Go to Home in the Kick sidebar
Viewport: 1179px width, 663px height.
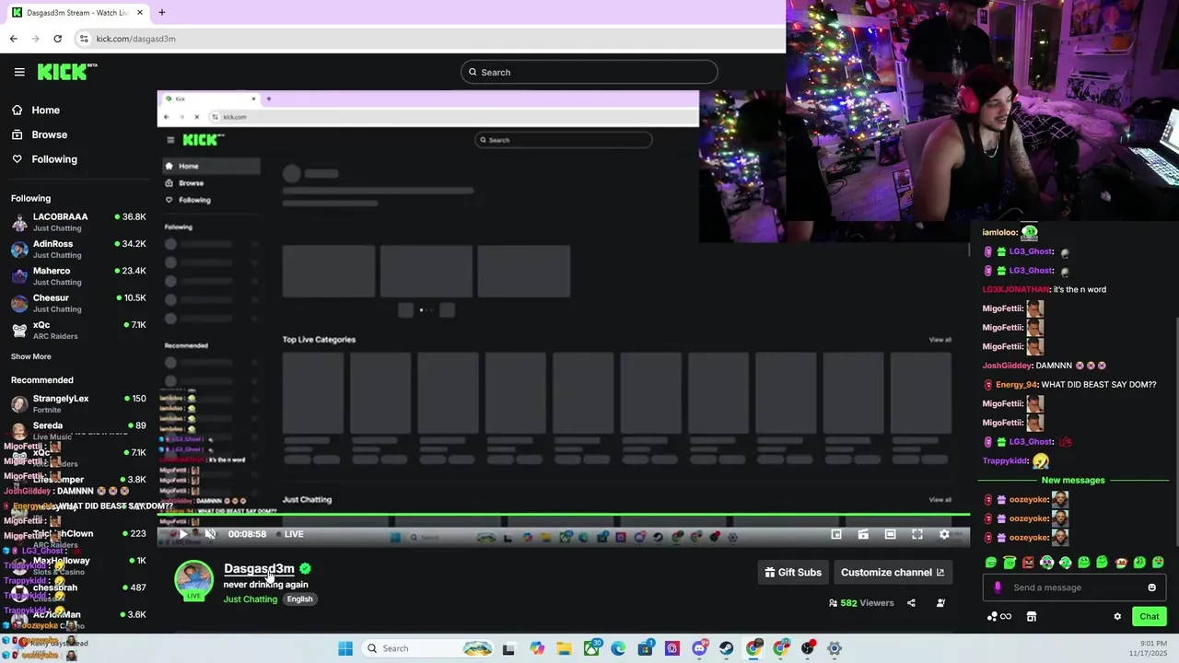click(x=45, y=110)
